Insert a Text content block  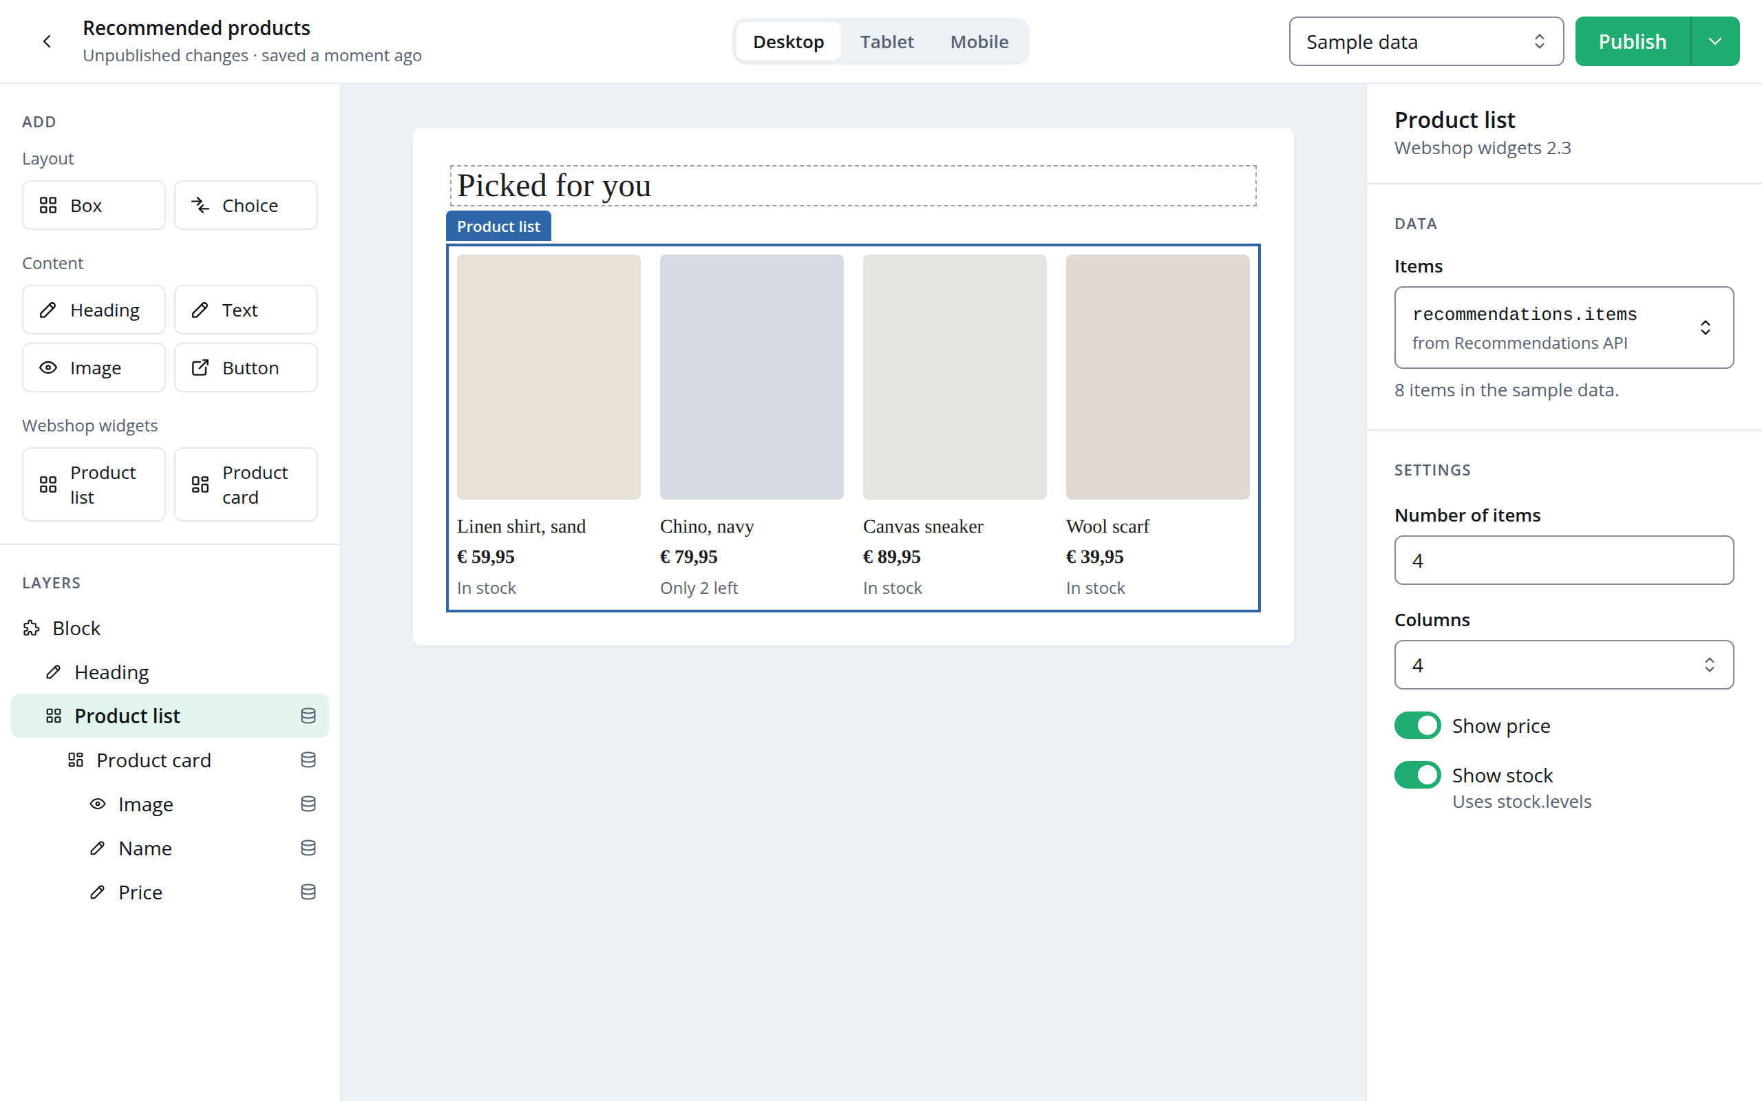pos(246,310)
